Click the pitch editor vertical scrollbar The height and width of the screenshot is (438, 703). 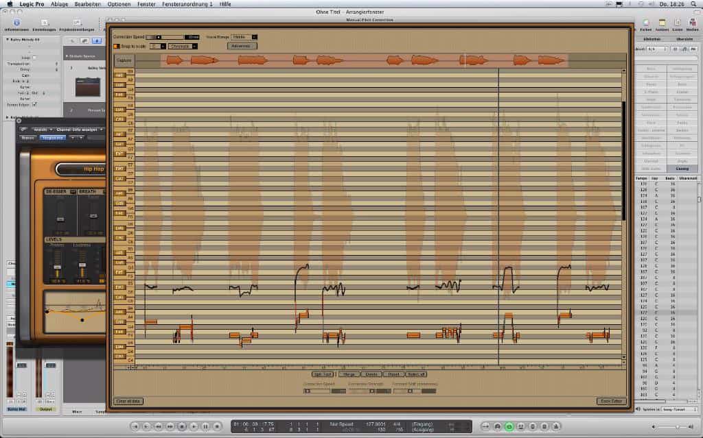click(x=623, y=161)
